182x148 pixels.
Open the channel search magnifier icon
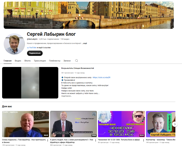pos(77,61)
